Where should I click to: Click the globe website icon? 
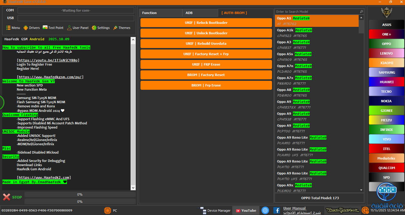pyautogui.click(x=265, y=211)
